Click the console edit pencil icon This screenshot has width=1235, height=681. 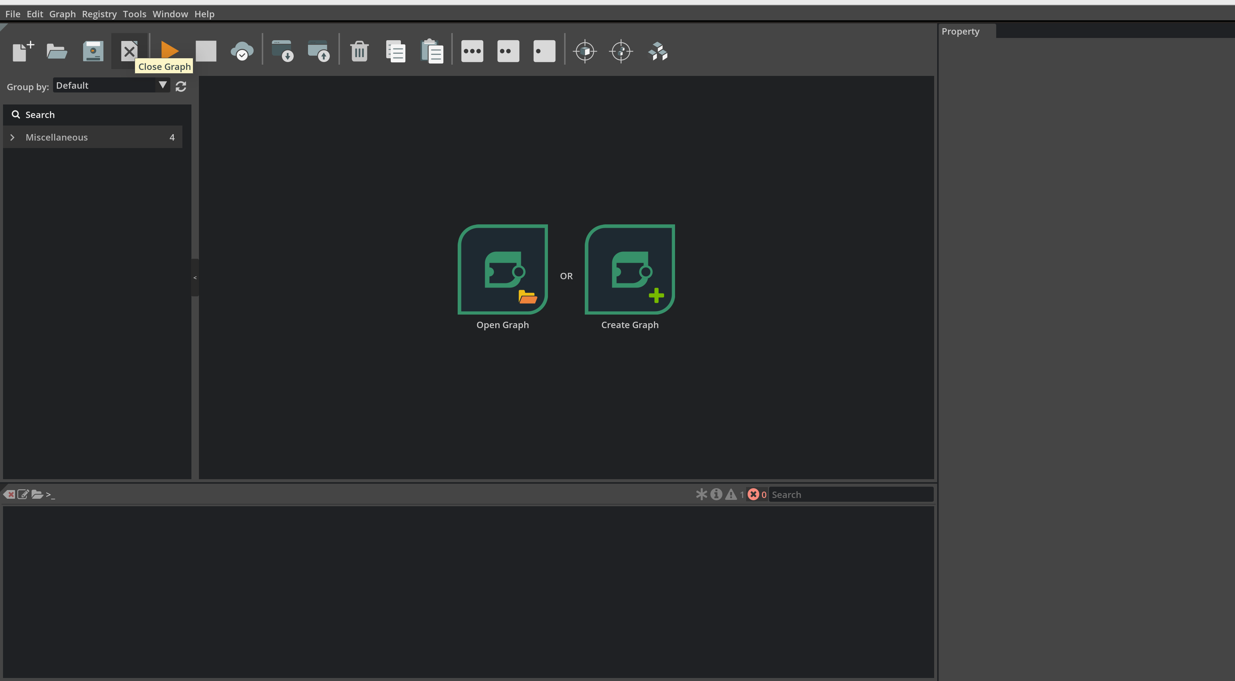23,494
